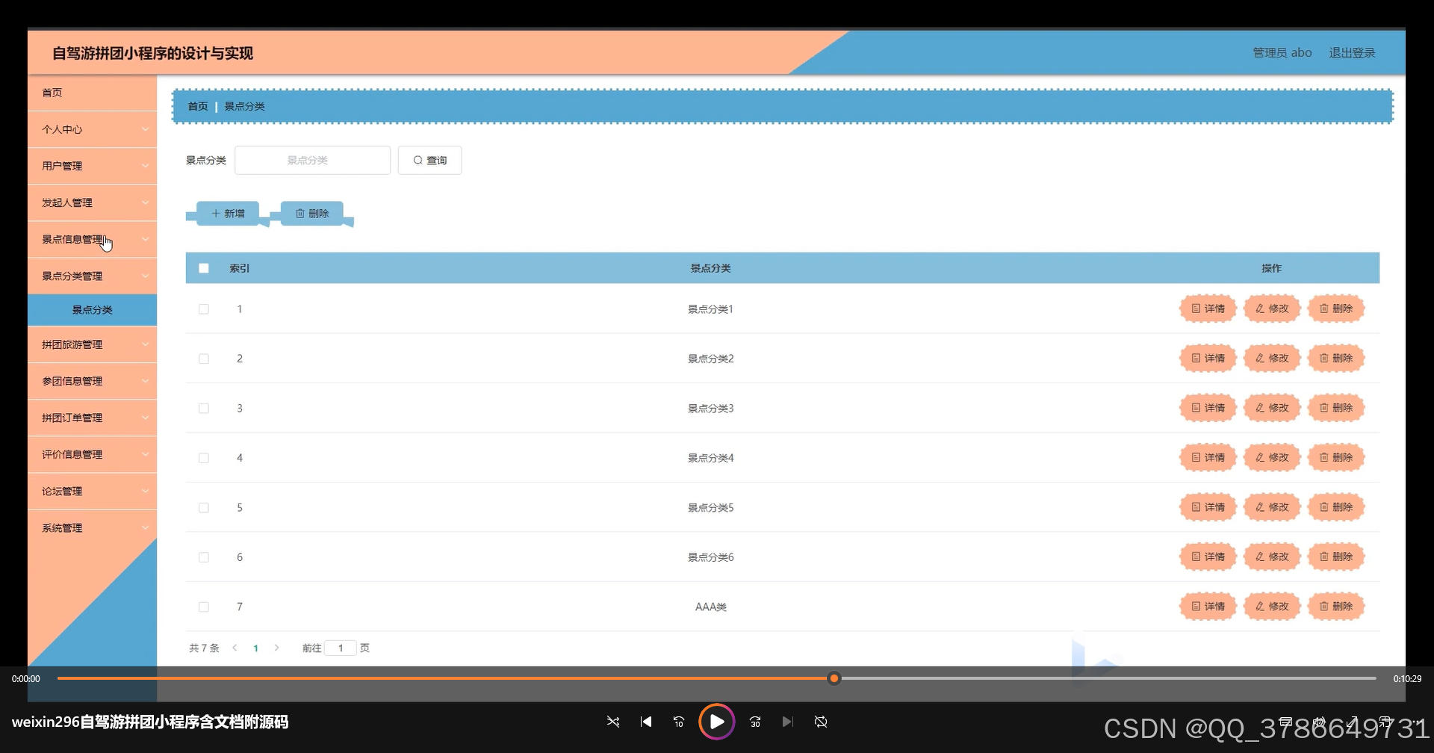Expand 用户管理 sidebar menu
This screenshot has width=1434, height=753.
point(93,166)
